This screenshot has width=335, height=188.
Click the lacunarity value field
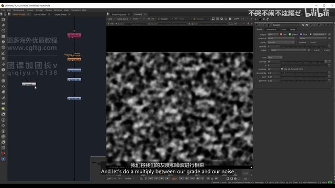[x=273, y=73]
